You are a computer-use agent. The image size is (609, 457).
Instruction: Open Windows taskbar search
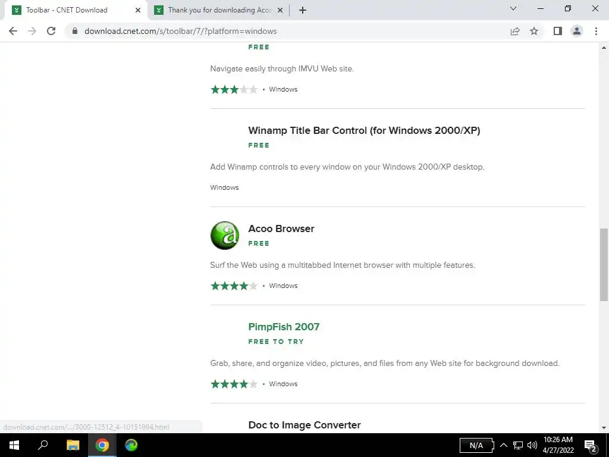coord(43,445)
